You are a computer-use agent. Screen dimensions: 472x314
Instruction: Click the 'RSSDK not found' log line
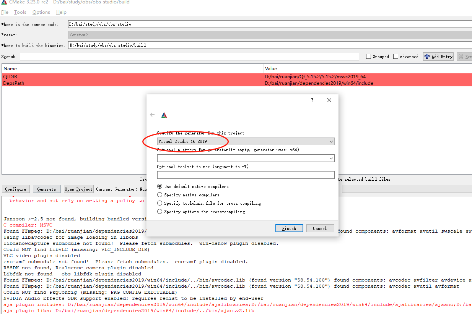click(78, 268)
